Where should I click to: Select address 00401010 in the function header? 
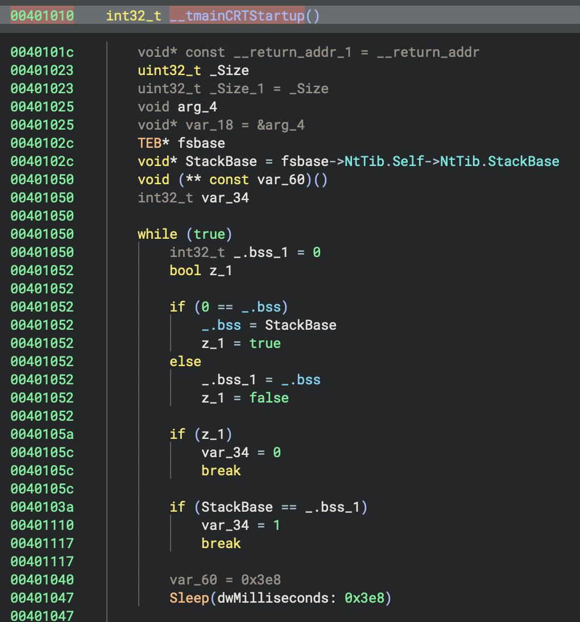coord(42,16)
